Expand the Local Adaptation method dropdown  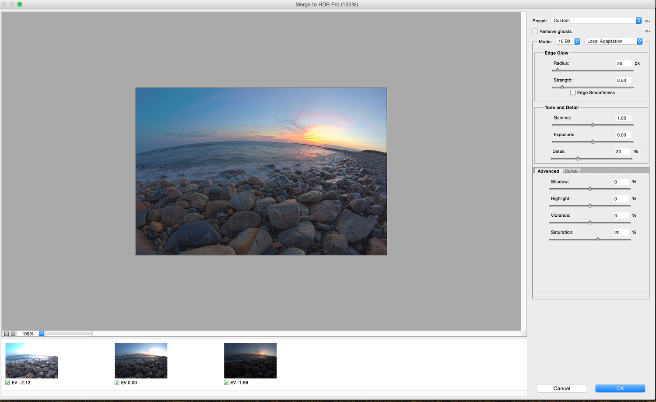tap(613, 41)
